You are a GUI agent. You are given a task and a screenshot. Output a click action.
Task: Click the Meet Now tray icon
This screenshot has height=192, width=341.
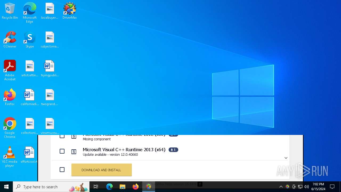pyautogui.click(x=294, y=187)
